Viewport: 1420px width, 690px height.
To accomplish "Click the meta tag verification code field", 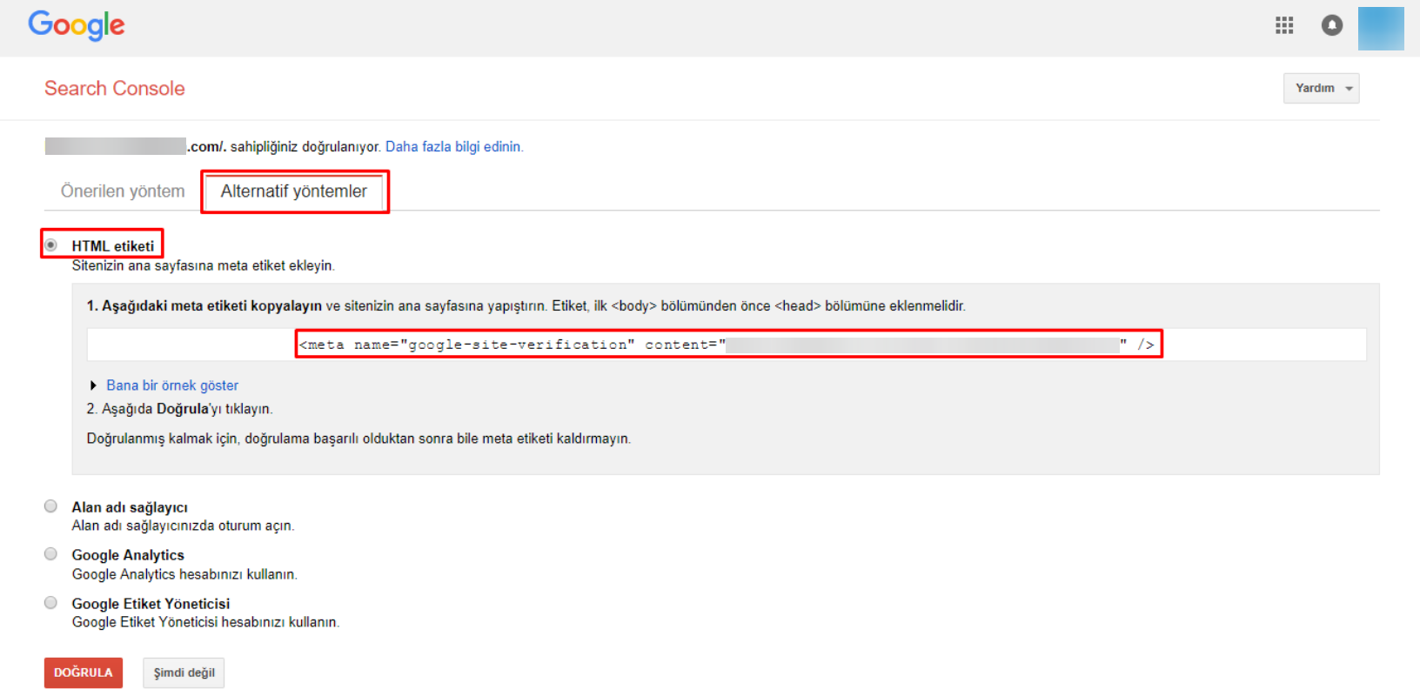I will click(x=727, y=345).
